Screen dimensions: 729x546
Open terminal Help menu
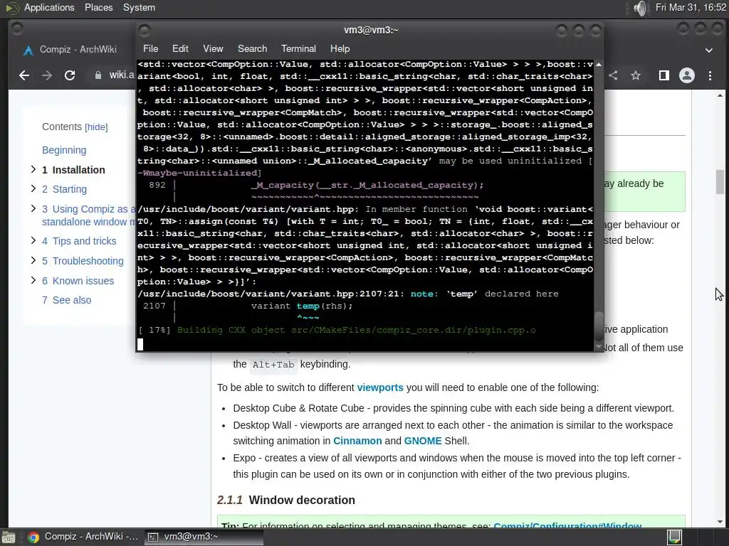(340, 49)
